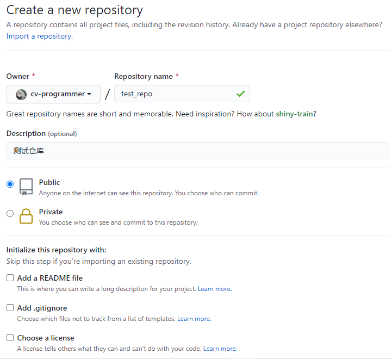Open the Owner cv-programmer dropdown
The image size is (392, 359).
click(53, 94)
